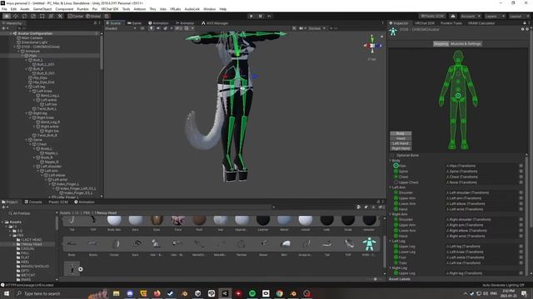Click the Head view button
This screenshot has height=299, width=533.
pos(401,139)
